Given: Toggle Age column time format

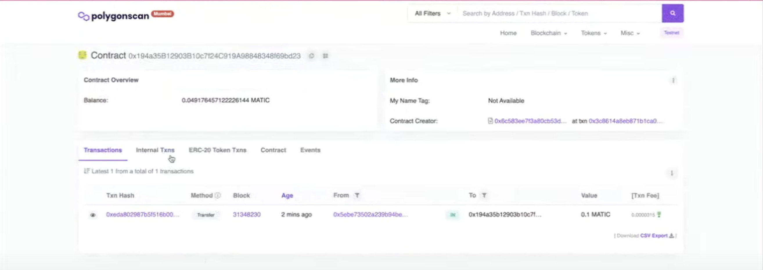Looking at the screenshot, I should pyautogui.click(x=287, y=196).
